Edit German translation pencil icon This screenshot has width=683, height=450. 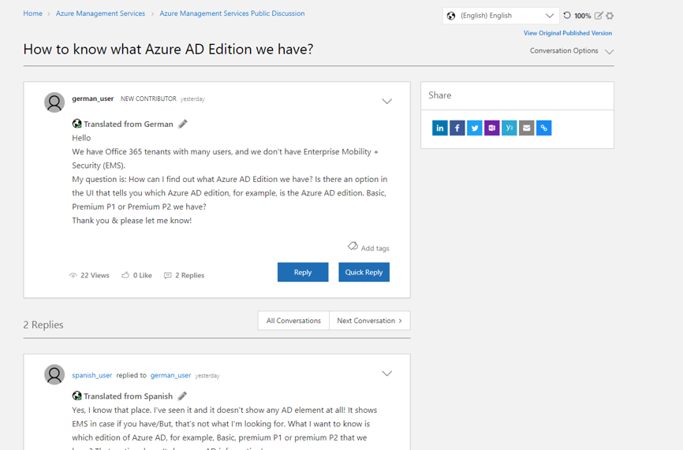point(183,124)
